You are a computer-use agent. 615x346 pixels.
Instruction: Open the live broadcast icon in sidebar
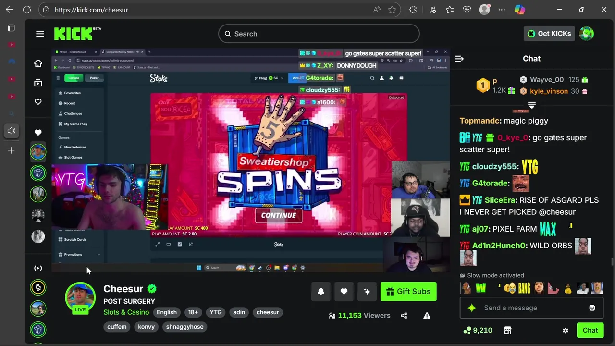(38, 268)
